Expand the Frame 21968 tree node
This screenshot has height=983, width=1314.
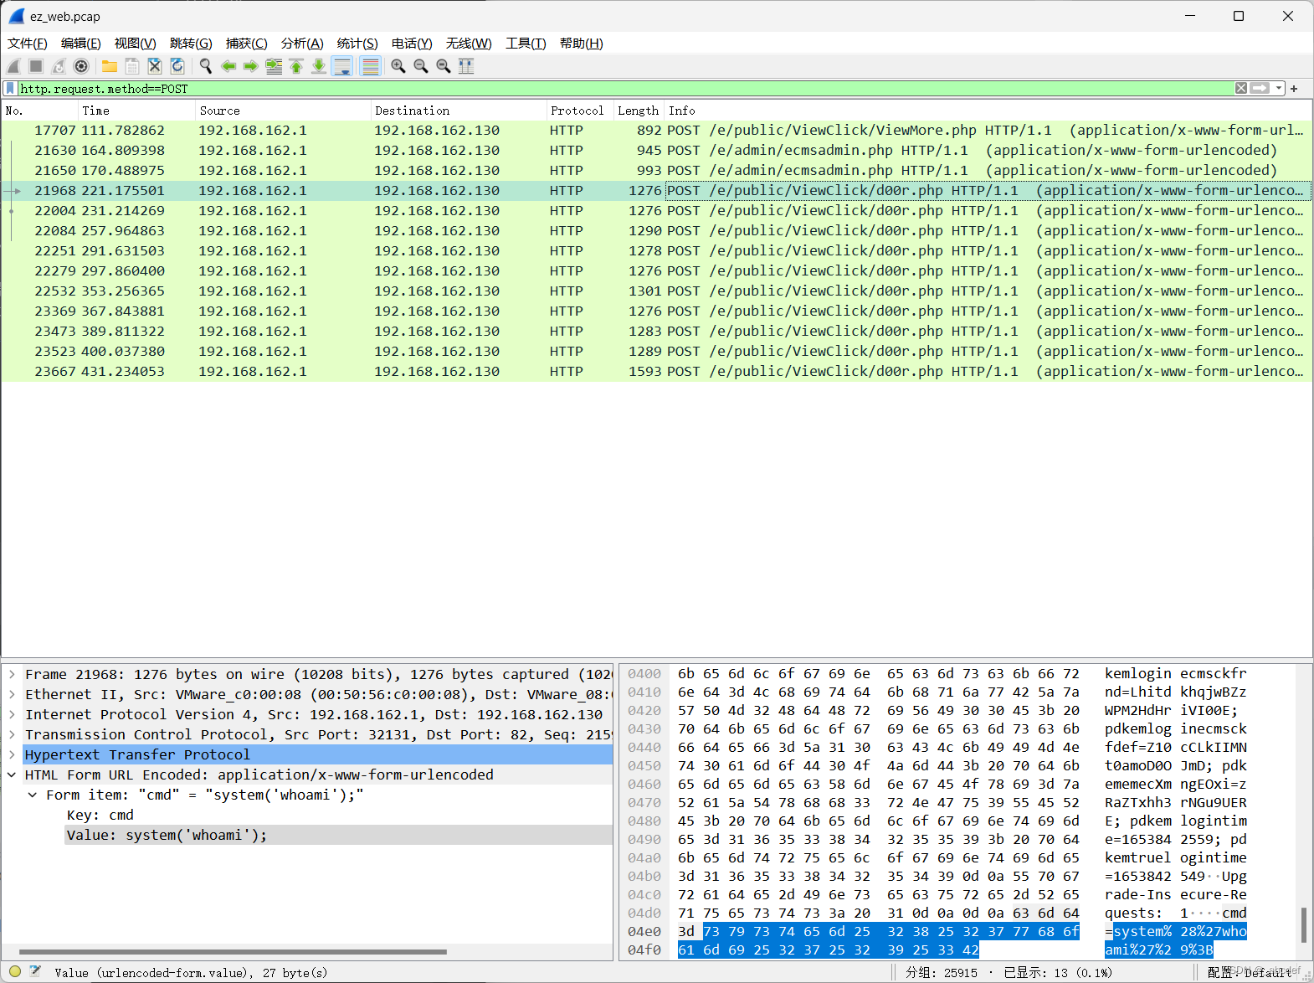tap(13, 674)
